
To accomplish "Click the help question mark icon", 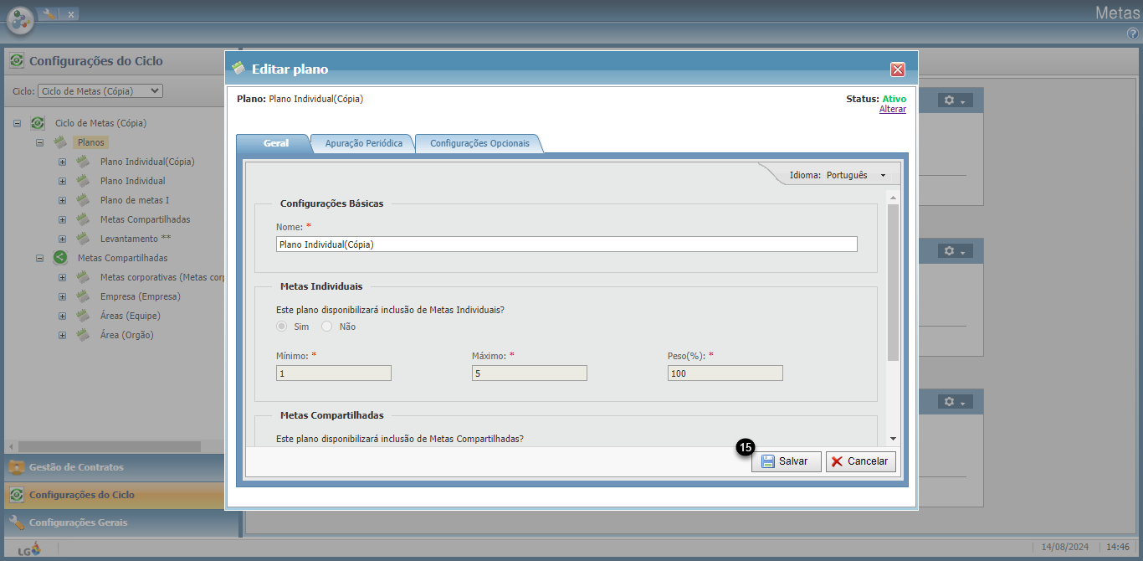I will tap(1132, 33).
